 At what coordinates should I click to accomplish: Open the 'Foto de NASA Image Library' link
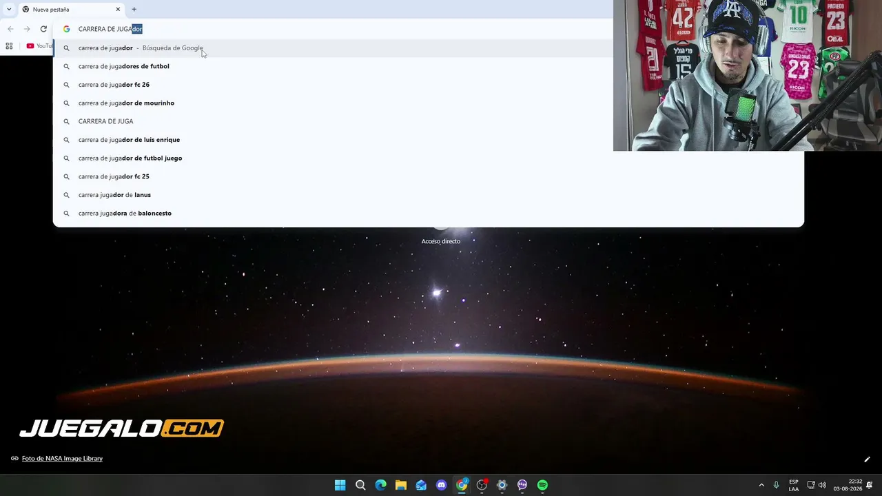(62, 459)
